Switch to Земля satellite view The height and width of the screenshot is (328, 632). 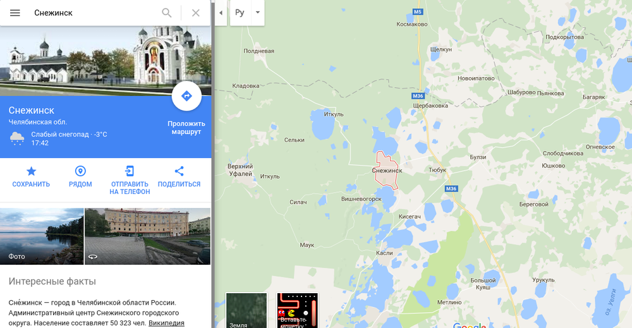click(246, 310)
